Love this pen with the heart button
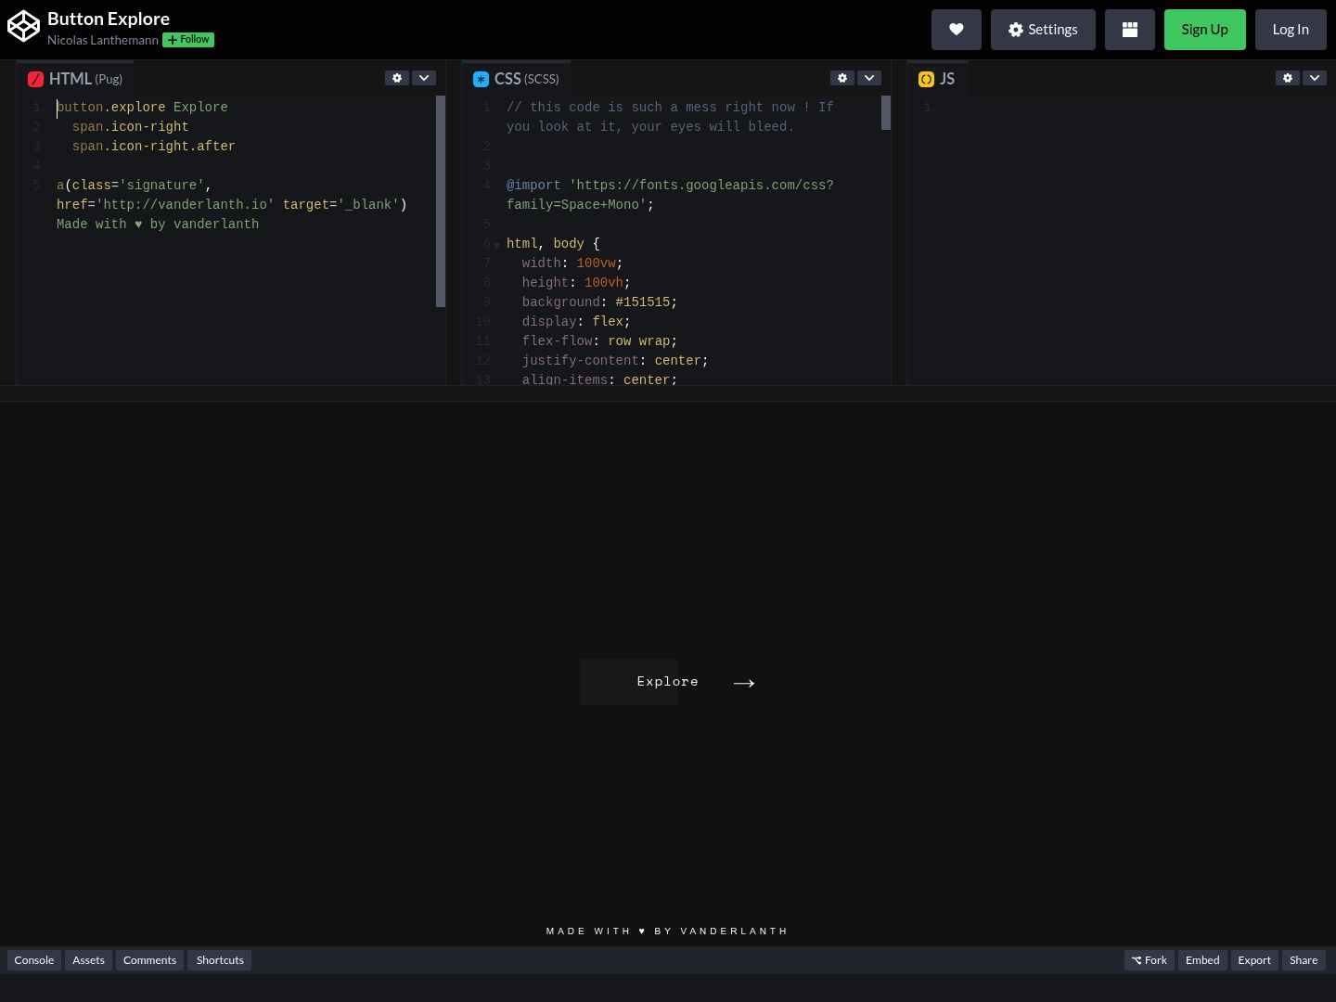 (x=957, y=30)
